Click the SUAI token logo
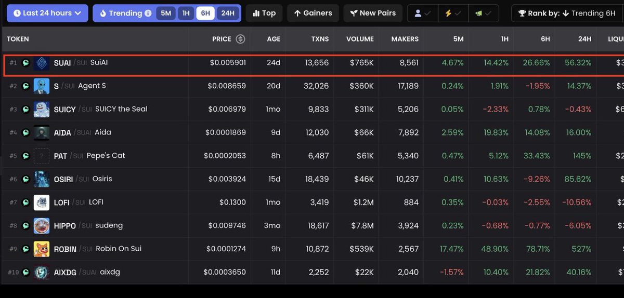Viewport: 624px width, 298px height. (42, 63)
